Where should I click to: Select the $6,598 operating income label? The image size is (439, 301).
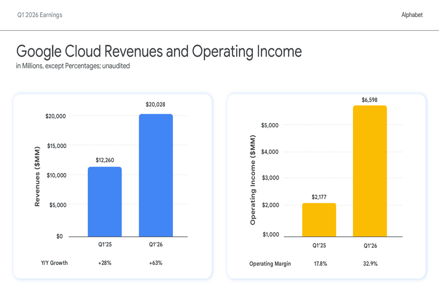(370, 100)
